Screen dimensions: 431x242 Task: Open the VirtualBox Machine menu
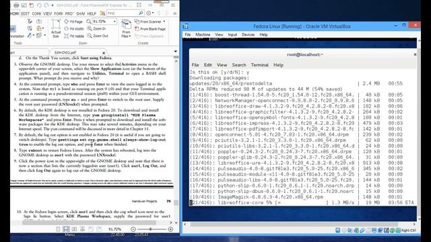[203, 34]
